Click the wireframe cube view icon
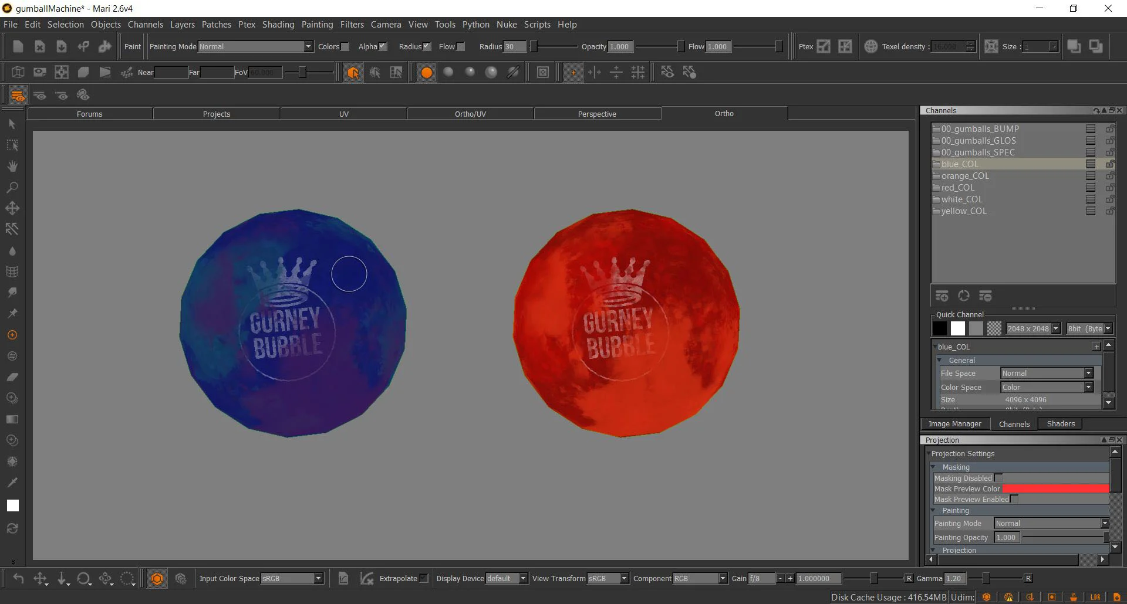1127x604 pixels. coord(18,72)
